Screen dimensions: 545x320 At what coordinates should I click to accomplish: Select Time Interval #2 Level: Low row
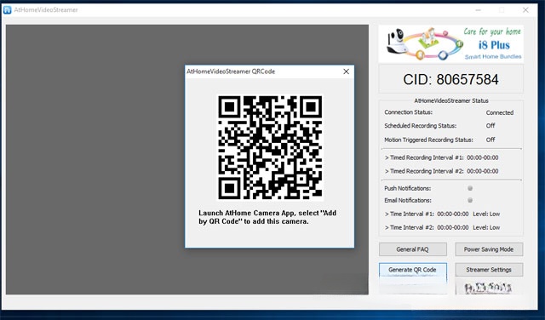click(x=442, y=227)
